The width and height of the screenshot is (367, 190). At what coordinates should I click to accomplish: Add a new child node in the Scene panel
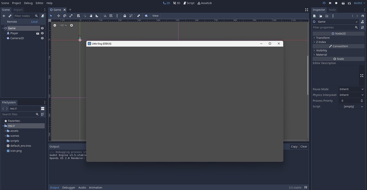click(4, 16)
